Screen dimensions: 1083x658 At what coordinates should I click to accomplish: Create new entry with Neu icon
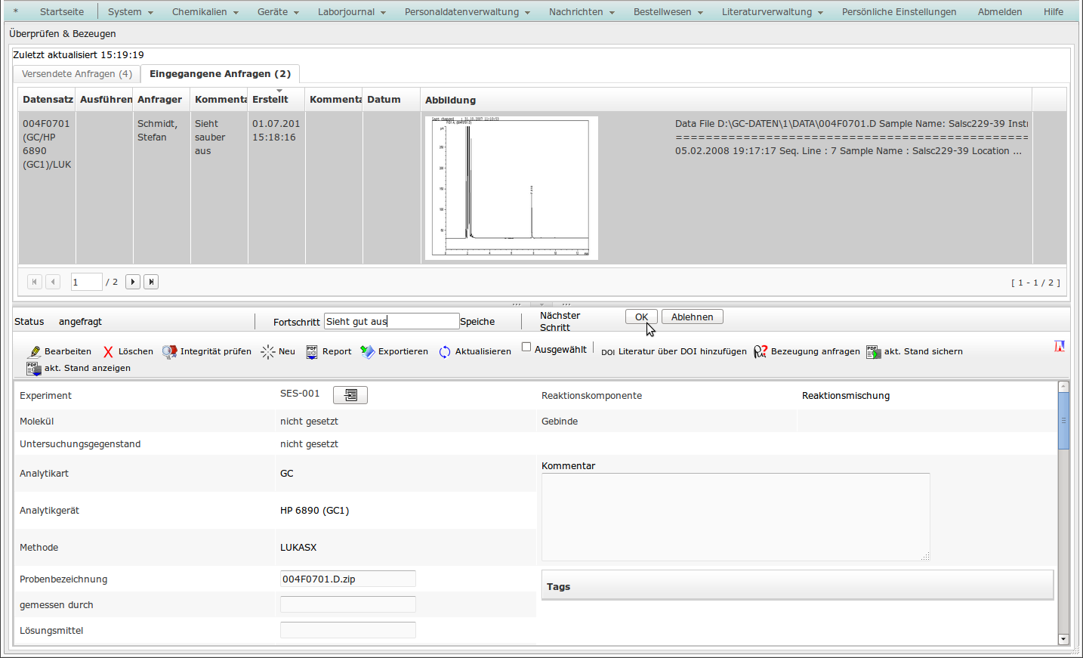click(268, 352)
